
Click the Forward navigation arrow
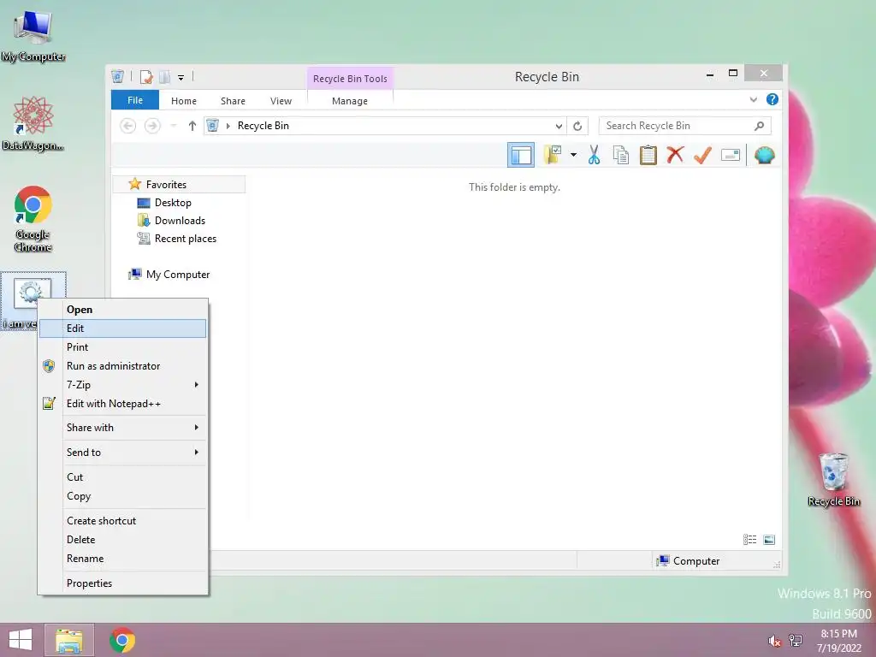[152, 126]
